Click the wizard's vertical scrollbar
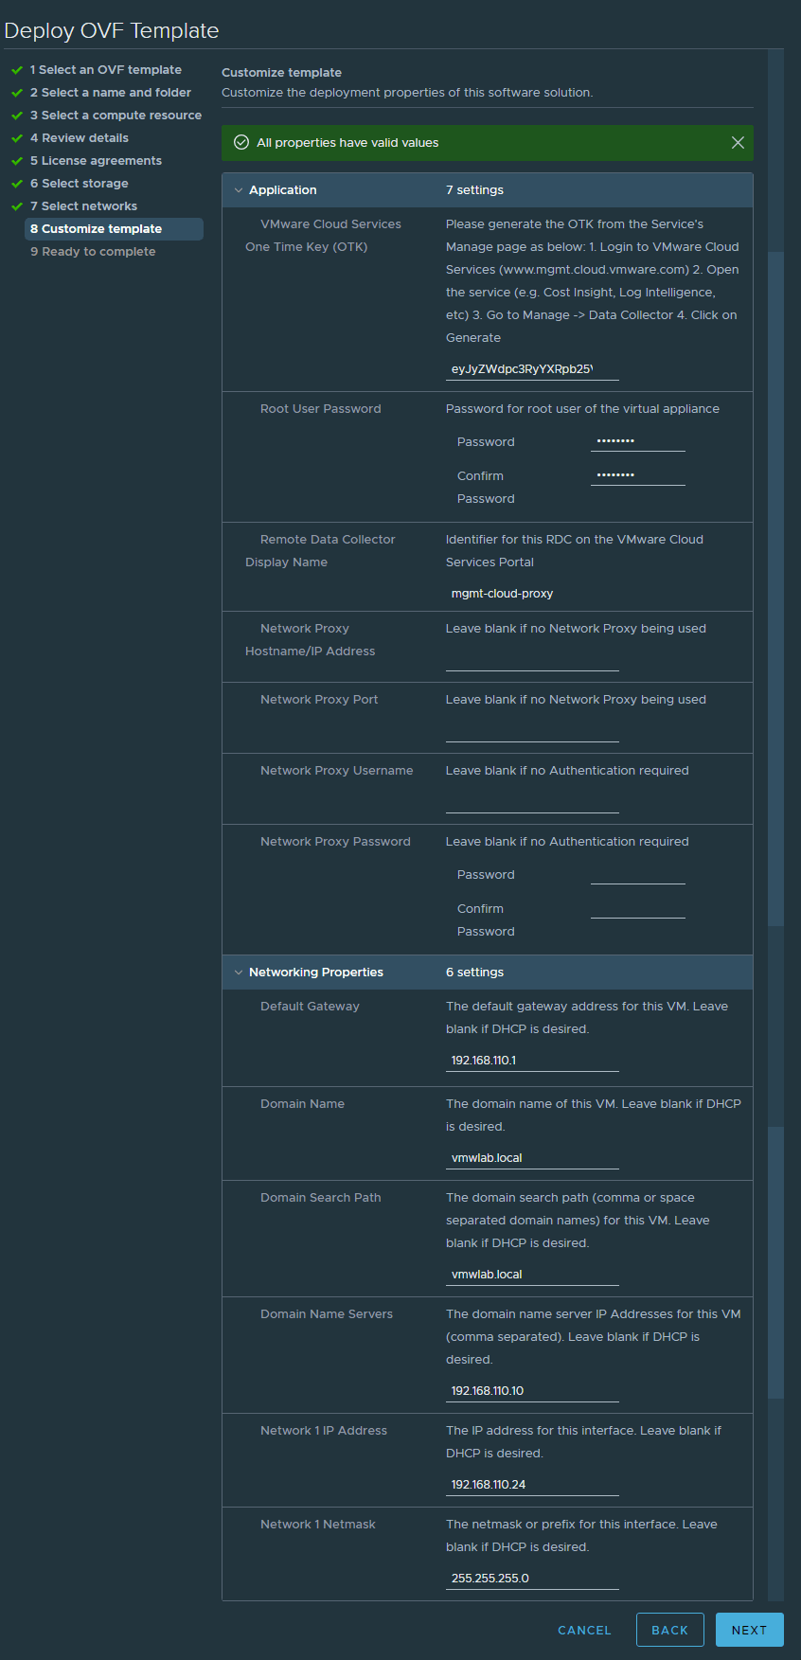Viewport: 801px width, 1660px height. click(775, 587)
